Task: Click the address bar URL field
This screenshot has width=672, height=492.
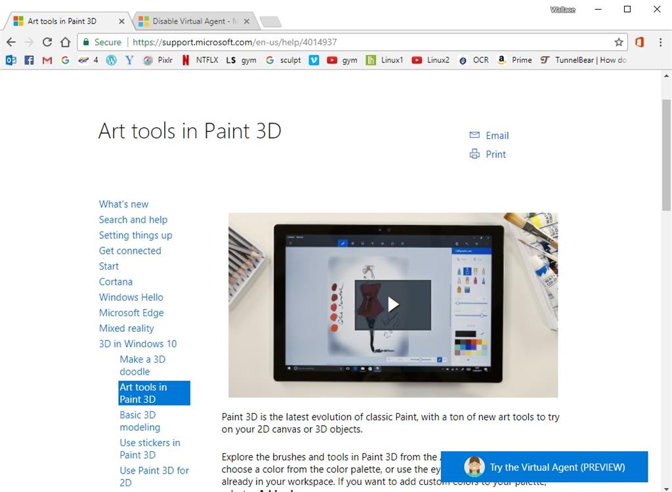Action: click(x=352, y=42)
